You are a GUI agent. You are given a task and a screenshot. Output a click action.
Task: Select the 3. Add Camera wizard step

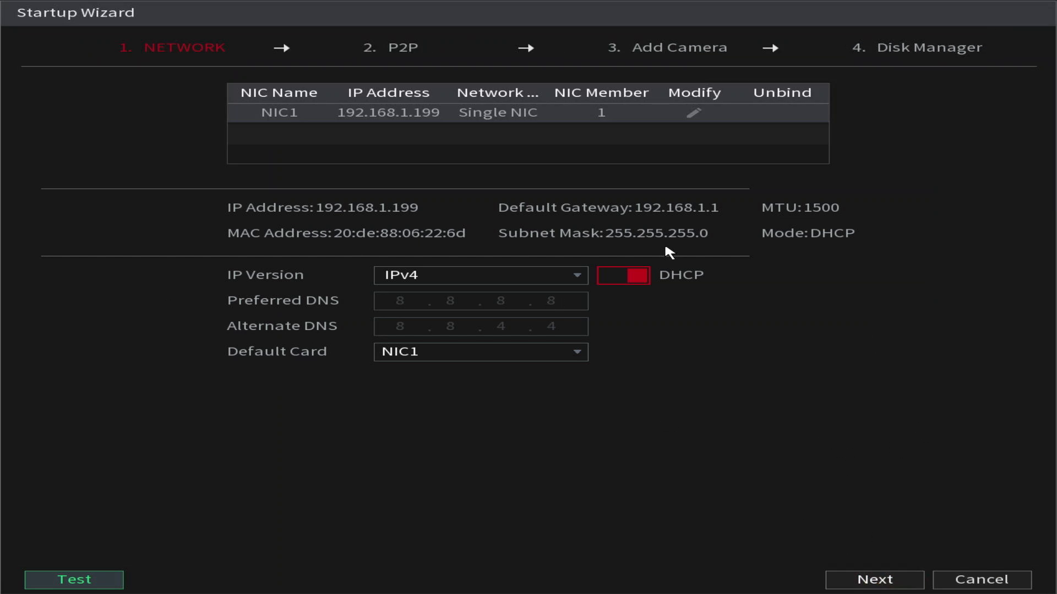tap(667, 48)
